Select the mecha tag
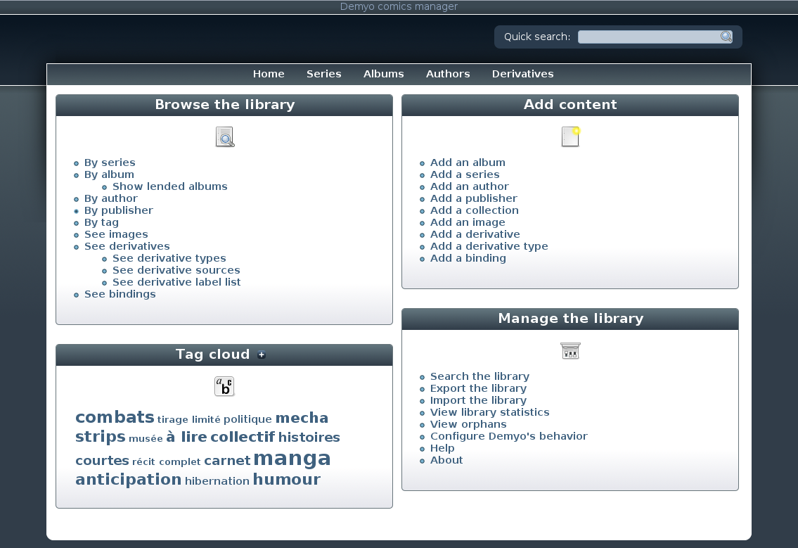Viewport: 798px width, 548px height. click(x=302, y=418)
